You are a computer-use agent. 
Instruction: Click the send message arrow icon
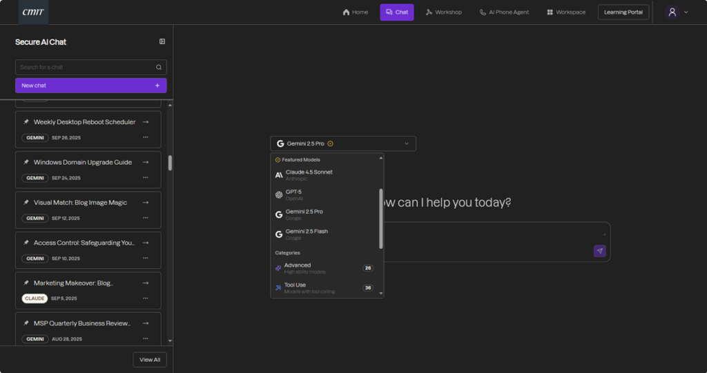pos(599,251)
